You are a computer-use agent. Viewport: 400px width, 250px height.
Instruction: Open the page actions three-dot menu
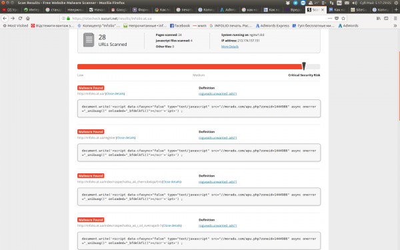click(x=330, y=19)
